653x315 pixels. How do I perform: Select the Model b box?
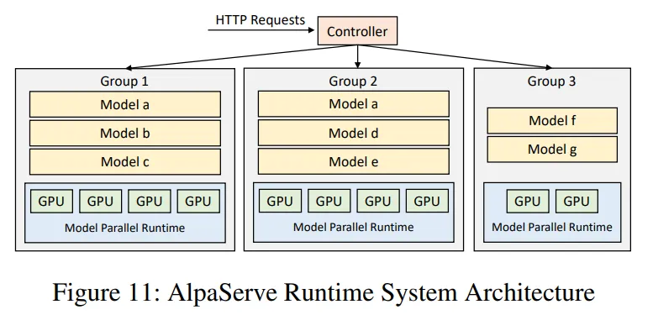(125, 134)
